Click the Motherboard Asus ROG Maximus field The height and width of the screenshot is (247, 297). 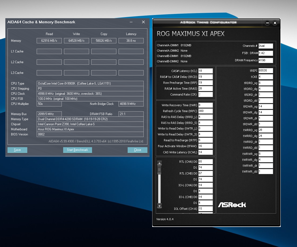click(x=90, y=129)
